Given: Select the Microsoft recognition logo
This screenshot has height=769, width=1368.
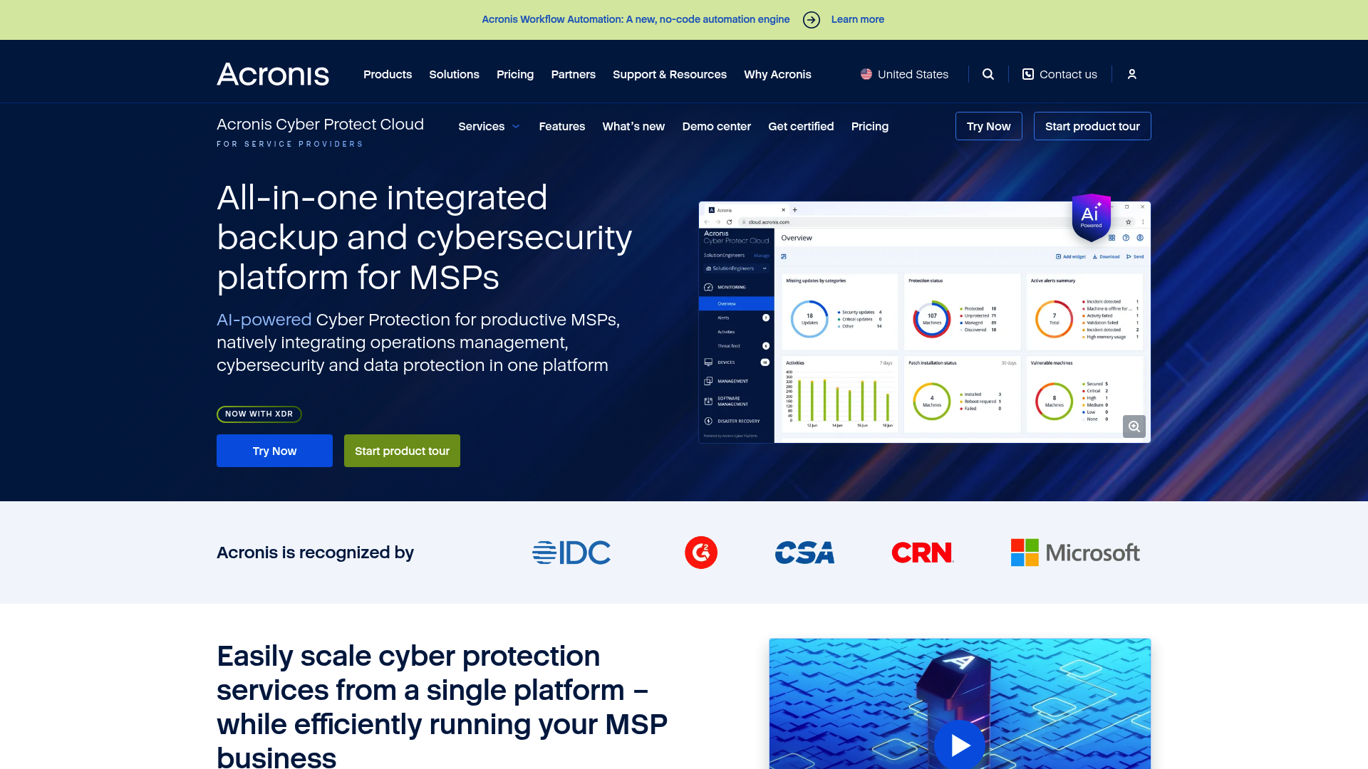Looking at the screenshot, I should (1076, 553).
